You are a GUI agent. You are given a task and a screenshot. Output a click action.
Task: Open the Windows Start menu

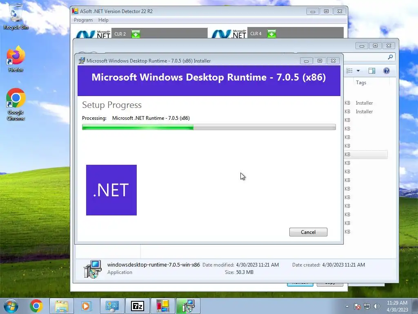[x=11, y=306]
